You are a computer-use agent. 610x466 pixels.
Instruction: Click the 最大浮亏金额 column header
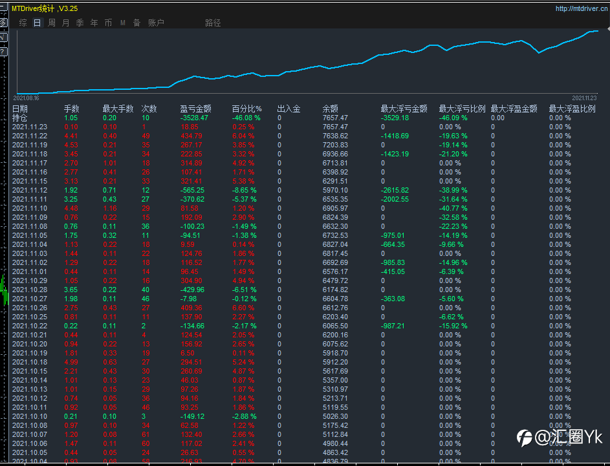pos(404,109)
